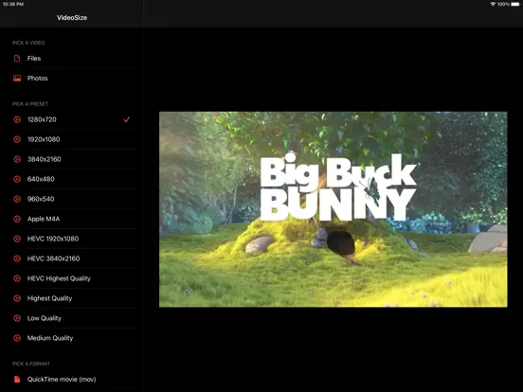Click the VideoSize title
This screenshot has height=392, width=523.
[72, 18]
